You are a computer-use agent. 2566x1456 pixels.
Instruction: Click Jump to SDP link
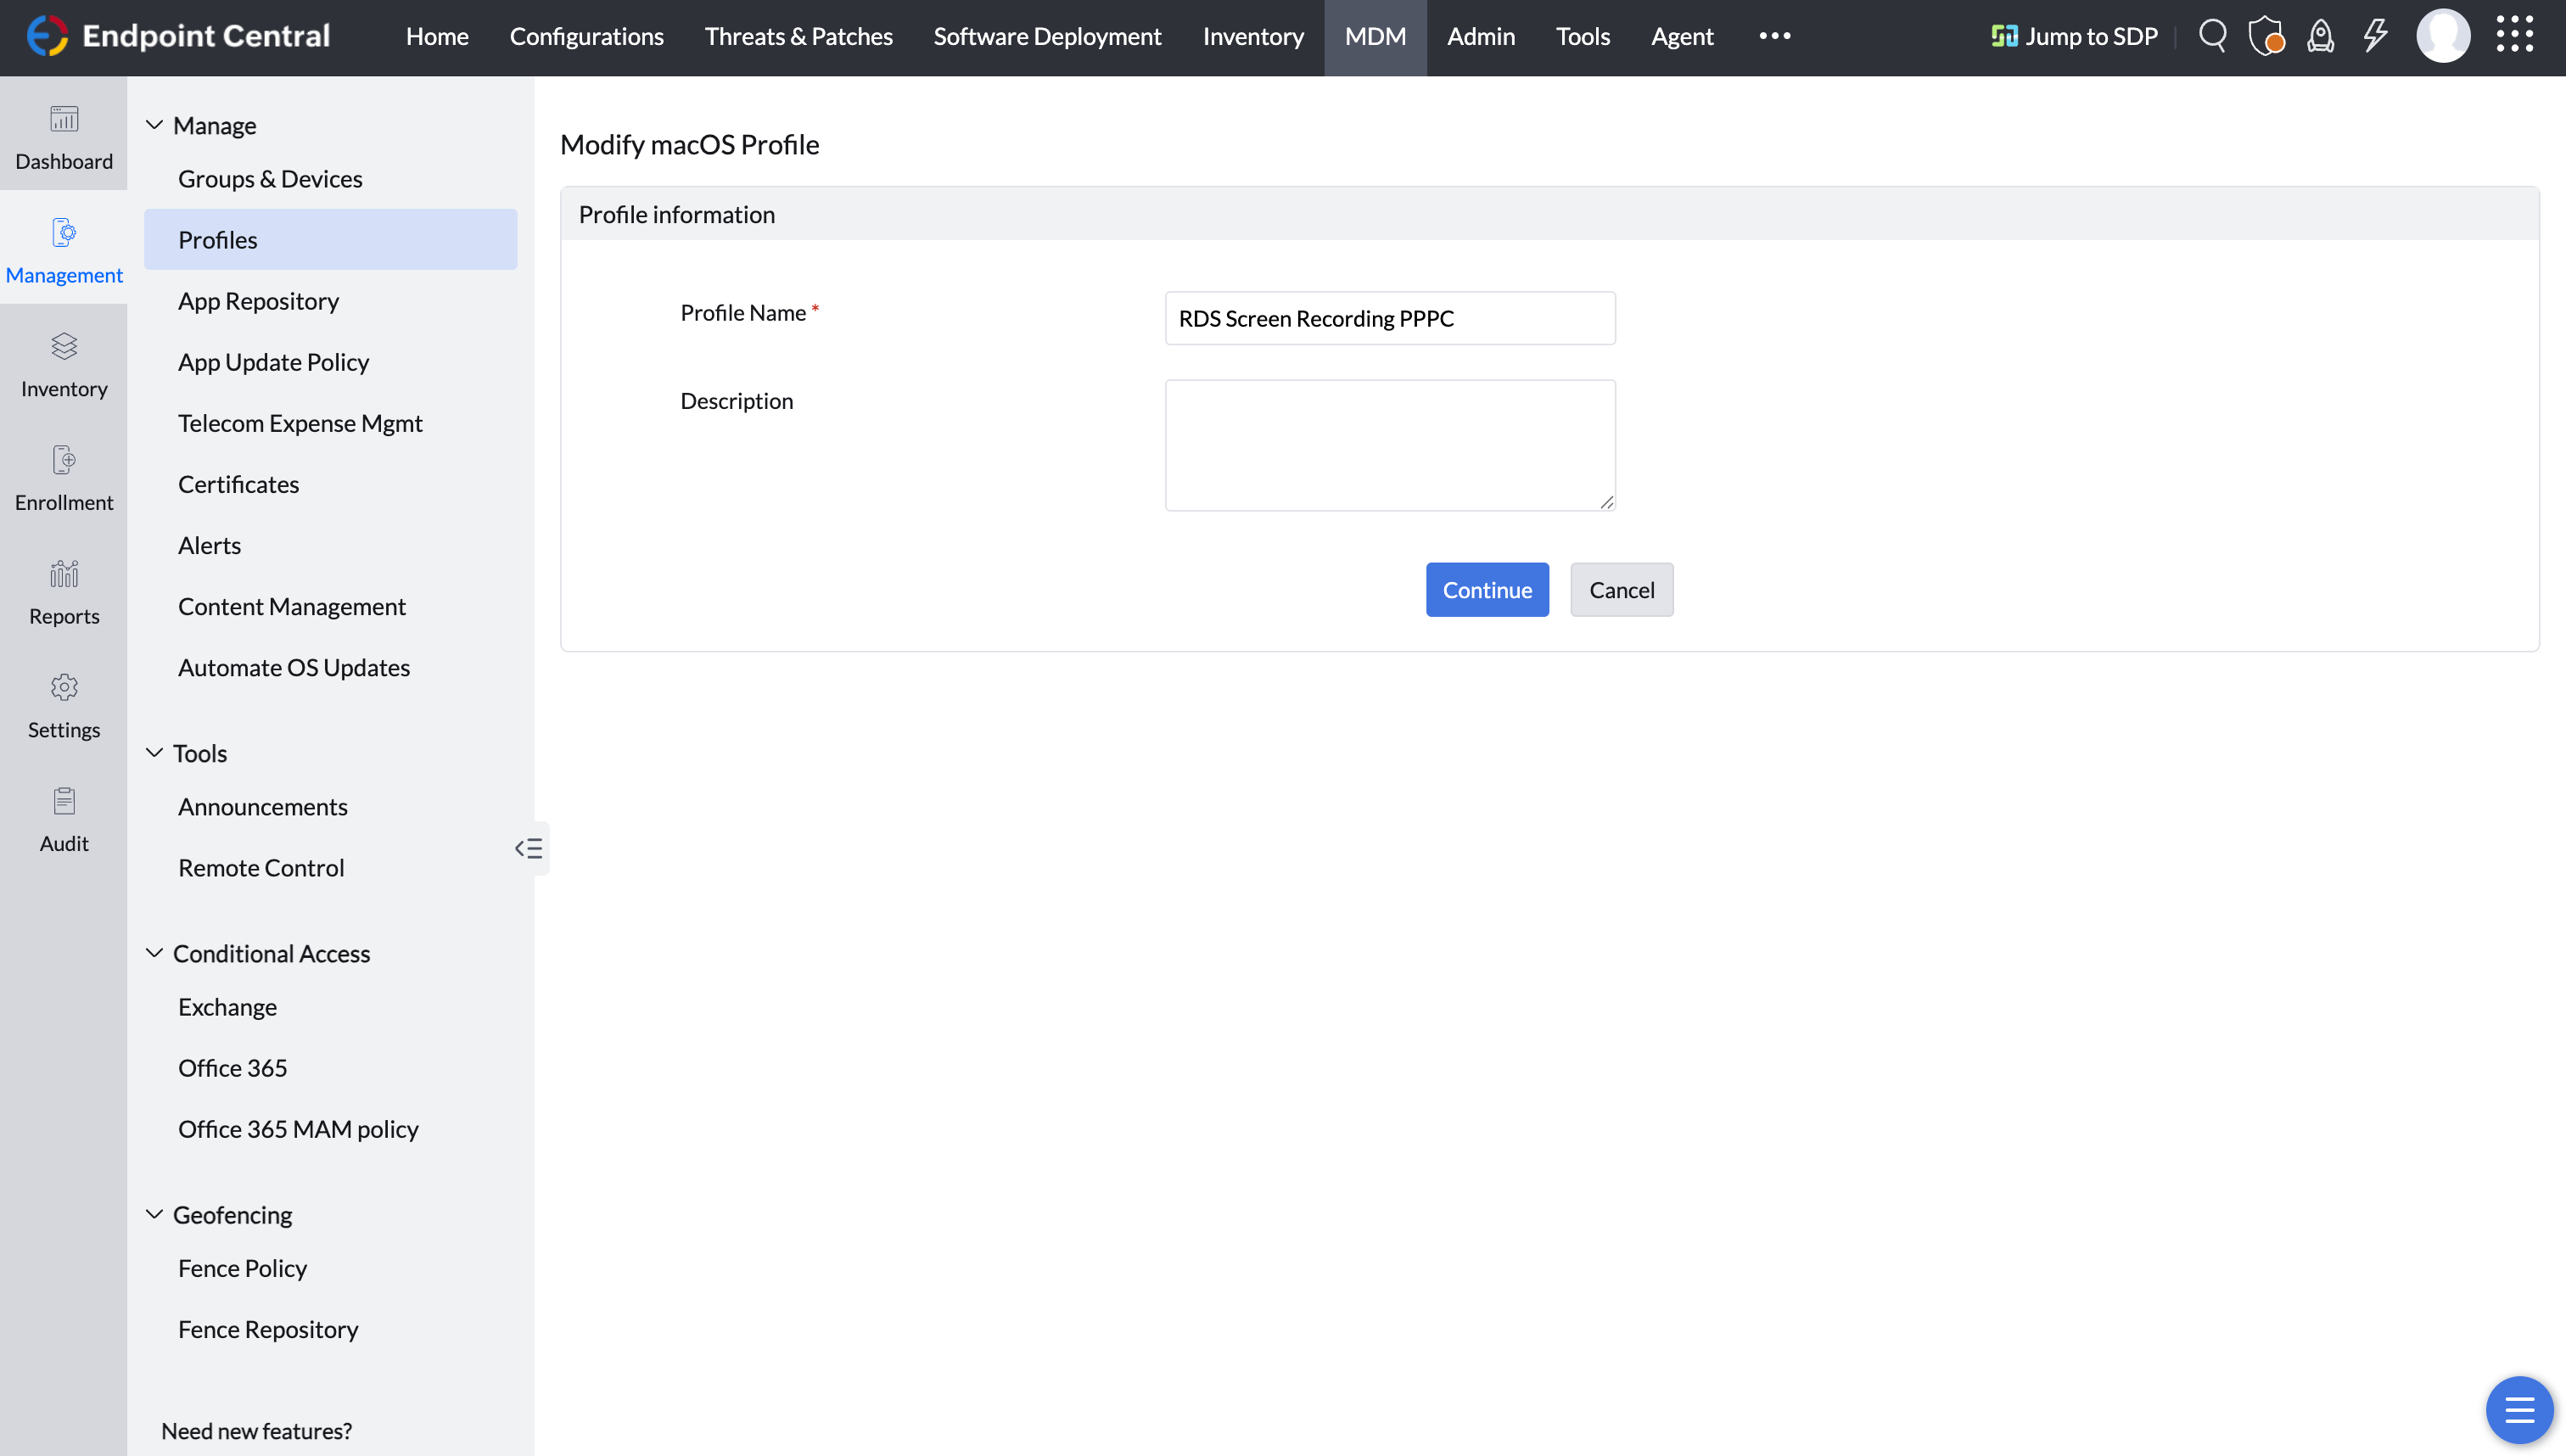(x=2076, y=36)
